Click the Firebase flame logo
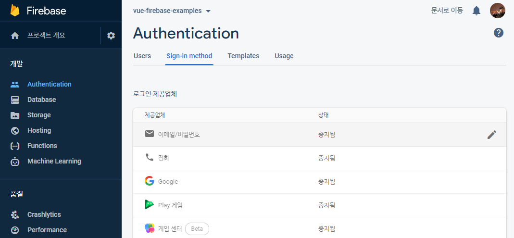 [x=15, y=11]
